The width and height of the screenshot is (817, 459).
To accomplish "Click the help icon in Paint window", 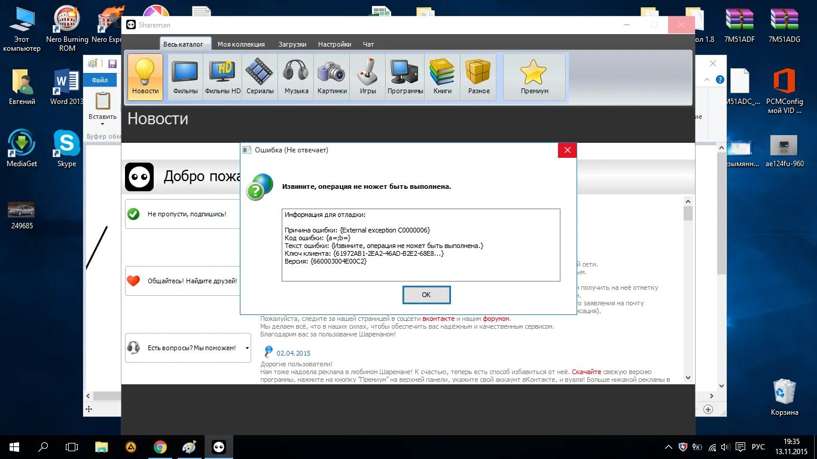I will coord(720,79).
